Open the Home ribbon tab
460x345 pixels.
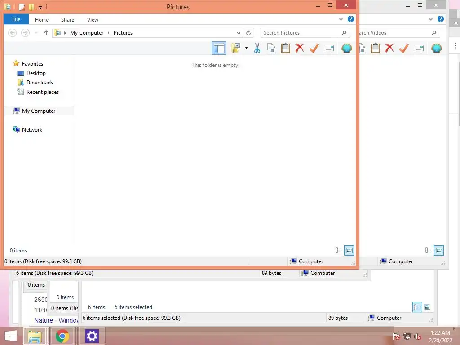[x=42, y=20]
